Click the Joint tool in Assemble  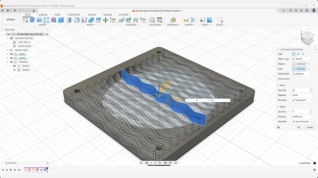coord(136,20)
